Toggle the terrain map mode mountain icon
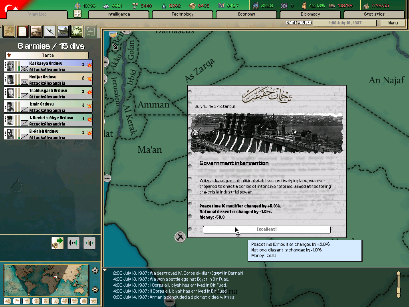Screen dimensions: 409x307 (7, 301)
